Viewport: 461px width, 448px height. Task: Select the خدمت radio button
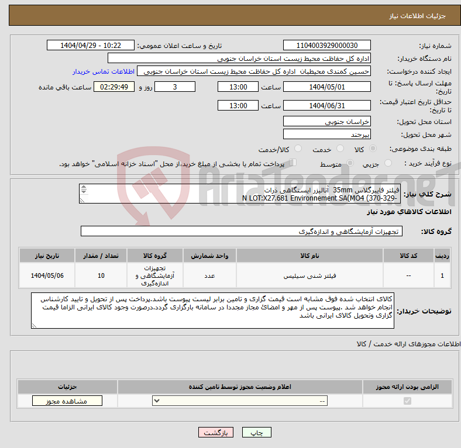(x=340, y=149)
